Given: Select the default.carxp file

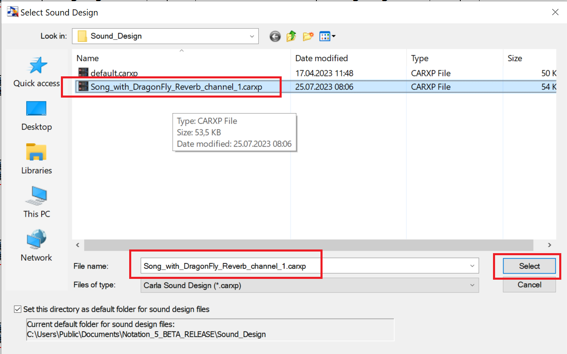Looking at the screenshot, I should pyautogui.click(x=114, y=73).
